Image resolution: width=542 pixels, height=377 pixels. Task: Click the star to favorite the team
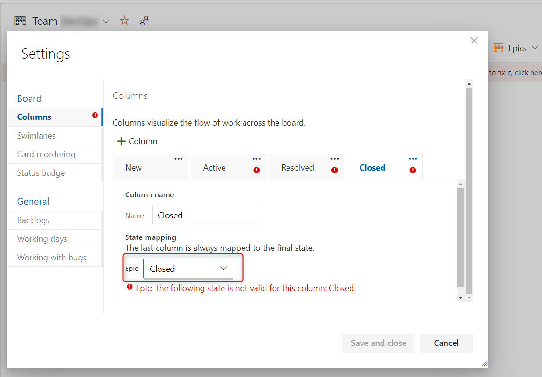tap(124, 20)
